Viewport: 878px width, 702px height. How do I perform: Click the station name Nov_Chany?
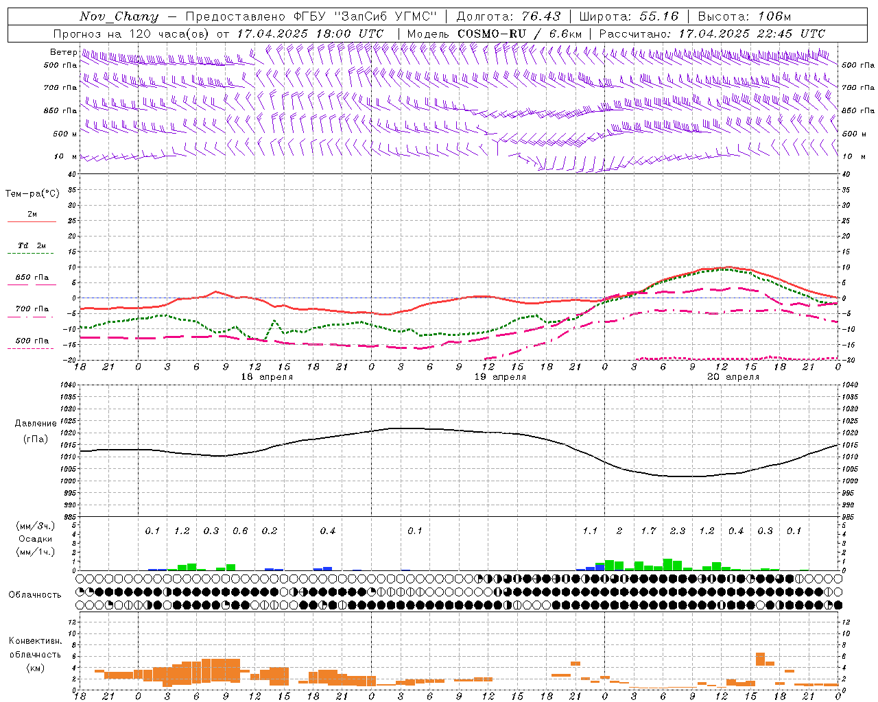point(119,16)
